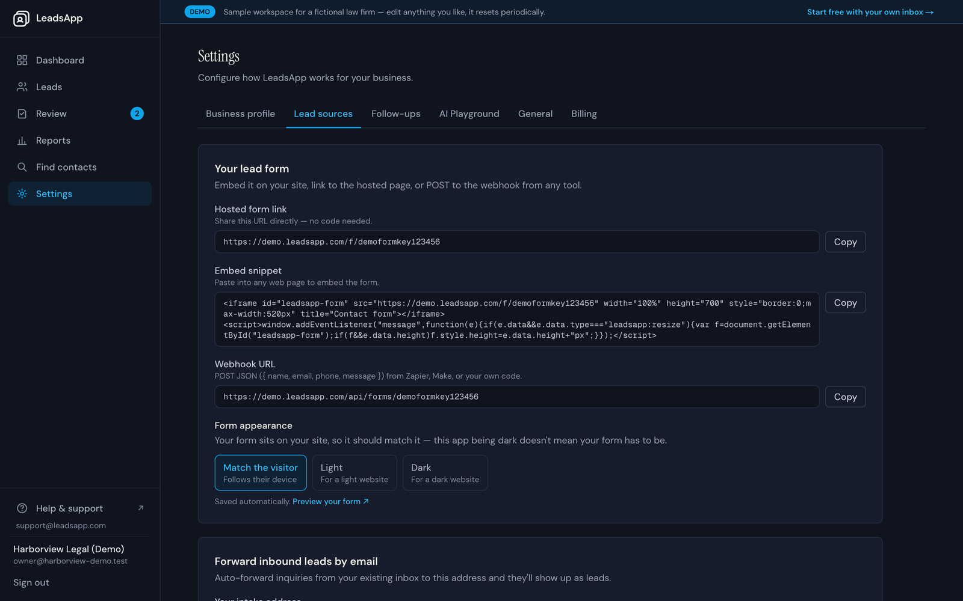Image resolution: width=963 pixels, height=601 pixels.
Task: Click the LeadsApp logo icon
Action: click(21, 19)
